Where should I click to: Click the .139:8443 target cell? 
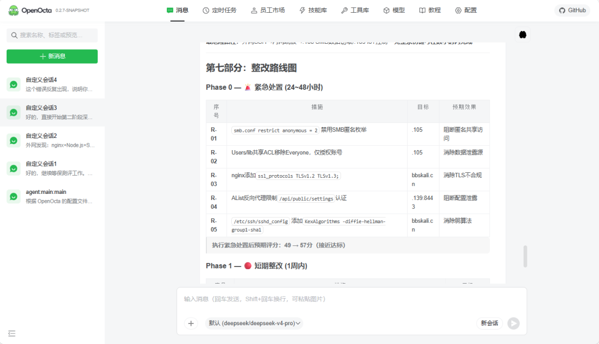point(423,202)
